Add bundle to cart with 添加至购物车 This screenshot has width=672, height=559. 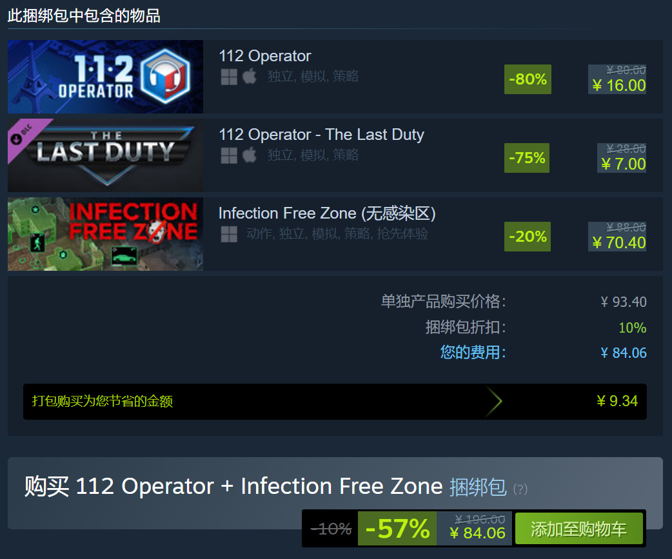click(x=579, y=529)
